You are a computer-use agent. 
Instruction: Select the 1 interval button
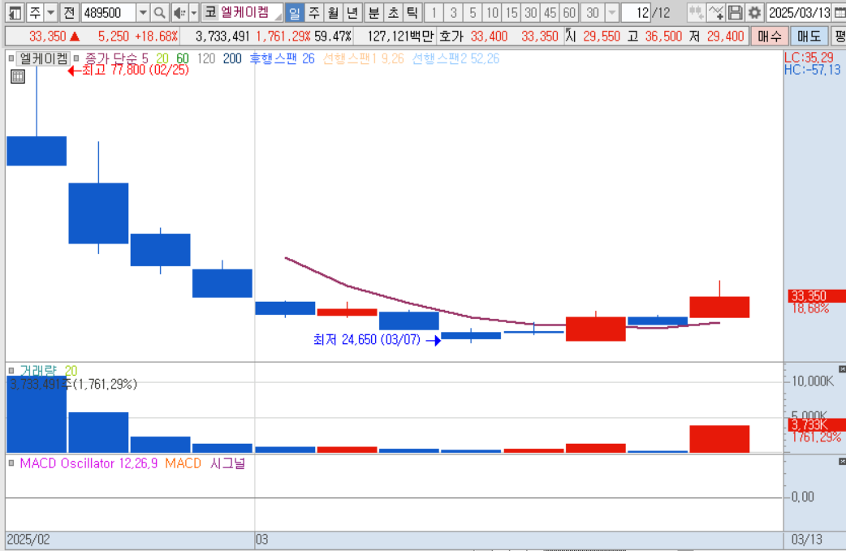click(x=434, y=12)
